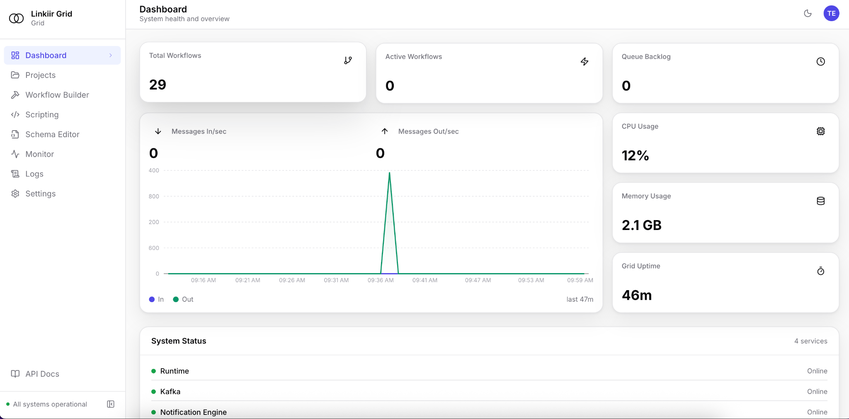Viewport: 849px width, 419px height.
Task: Click the green status dot beside Runtime
Action: click(x=153, y=371)
